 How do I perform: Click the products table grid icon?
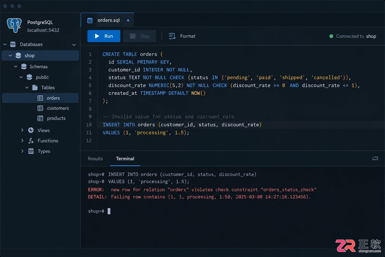40,118
